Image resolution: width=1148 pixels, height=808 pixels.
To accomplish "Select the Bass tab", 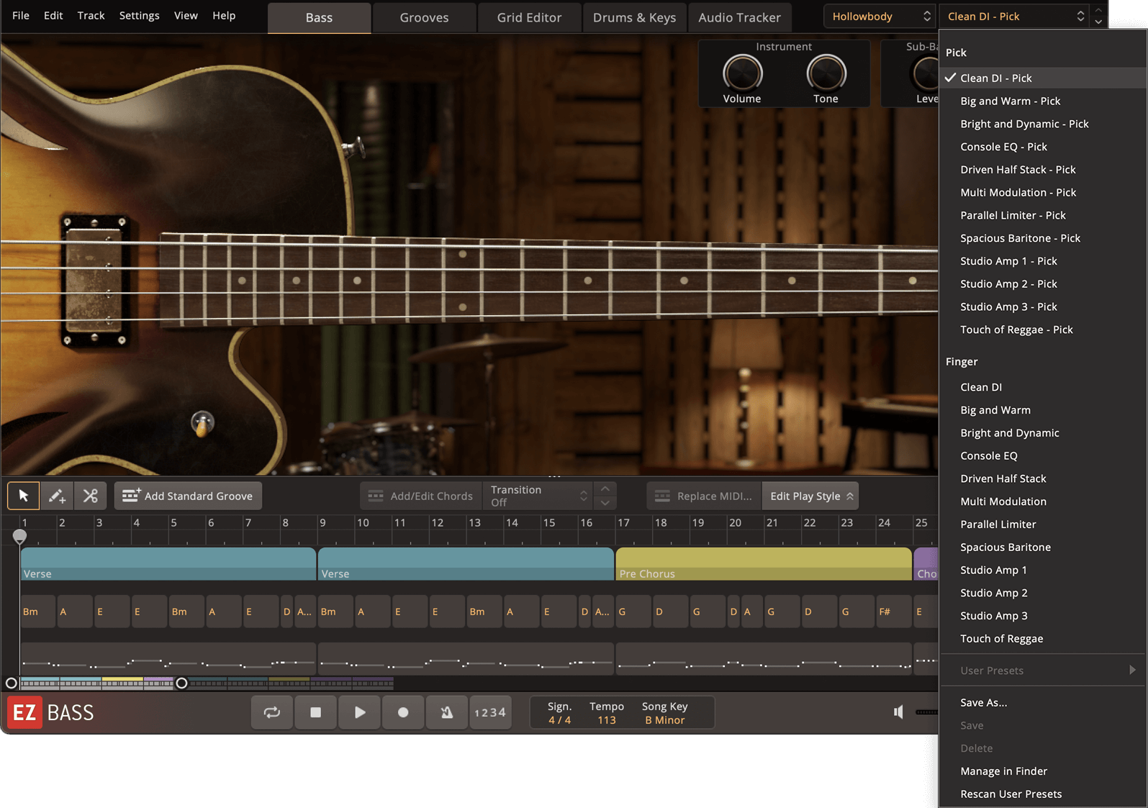I will coord(319,17).
